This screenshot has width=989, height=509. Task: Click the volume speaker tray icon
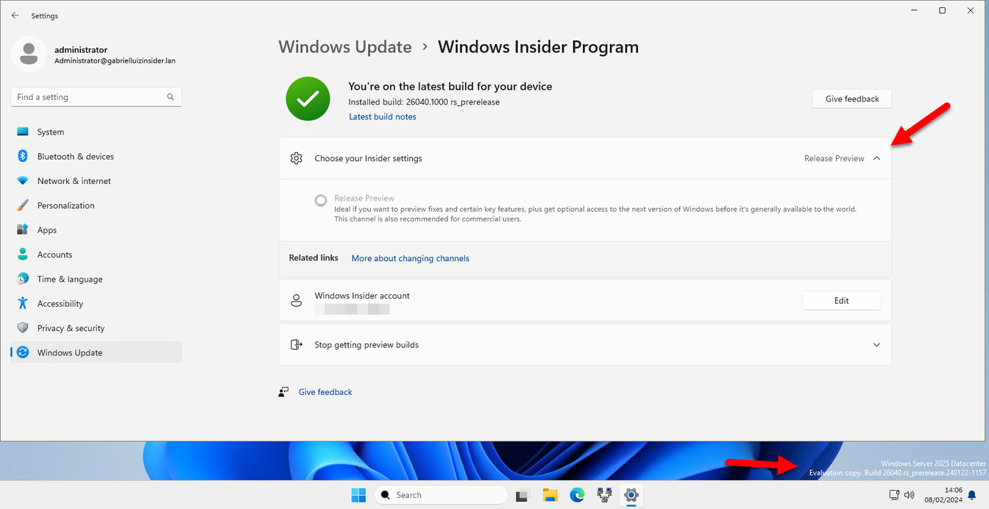(910, 495)
